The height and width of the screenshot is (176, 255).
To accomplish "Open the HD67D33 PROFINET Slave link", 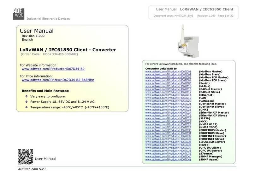I will click(x=168, y=139).
